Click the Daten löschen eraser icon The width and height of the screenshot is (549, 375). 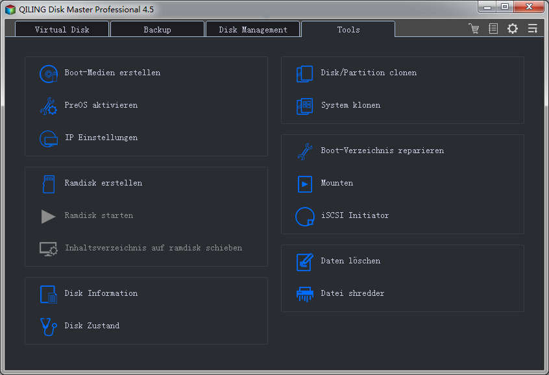304,262
